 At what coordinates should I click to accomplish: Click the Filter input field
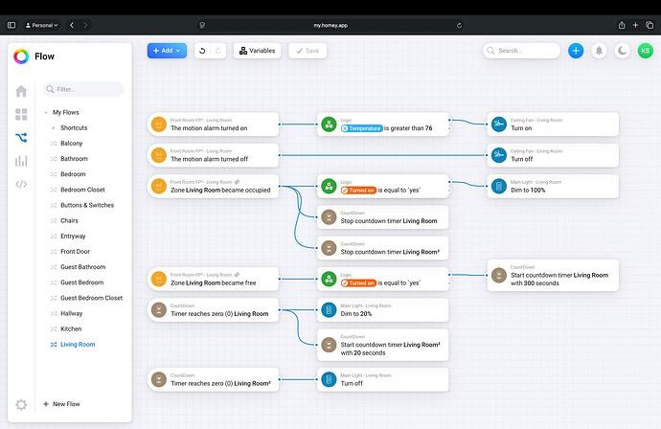click(84, 89)
